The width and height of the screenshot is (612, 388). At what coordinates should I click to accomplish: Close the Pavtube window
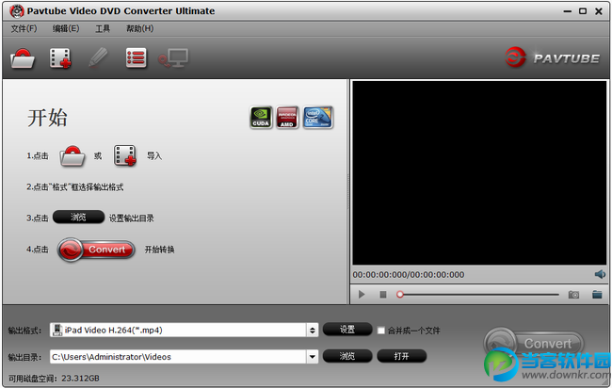pos(598,11)
